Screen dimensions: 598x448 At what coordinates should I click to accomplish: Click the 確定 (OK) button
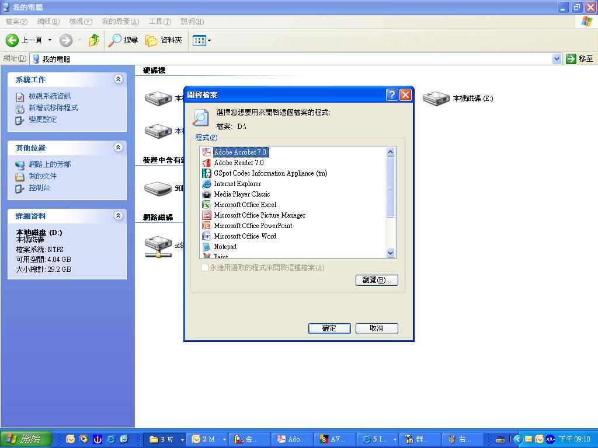tap(329, 328)
